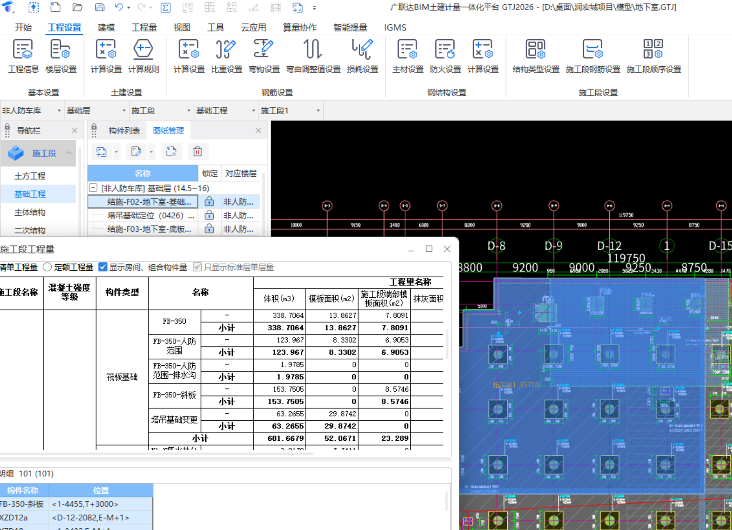This screenshot has width=732, height=530.
Task: Switch to the 构件列表 tab
Action: click(124, 131)
